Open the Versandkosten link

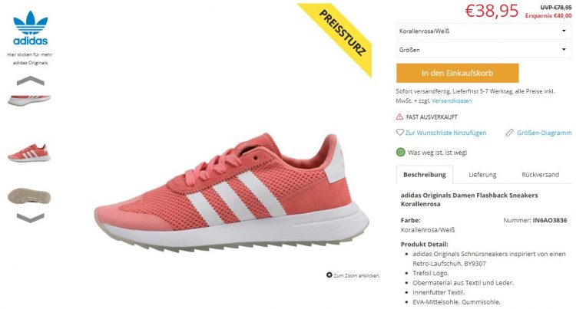tap(452, 100)
